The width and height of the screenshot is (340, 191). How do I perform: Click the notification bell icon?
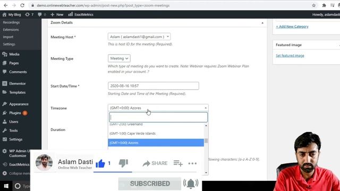[191, 184]
